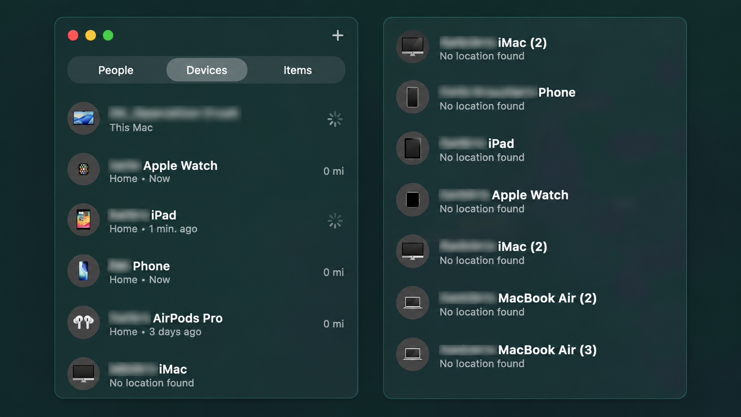Select the 'MacBook Air (2)' device name
The height and width of the screenshot is (417, 741).
[x=547, y=298]
